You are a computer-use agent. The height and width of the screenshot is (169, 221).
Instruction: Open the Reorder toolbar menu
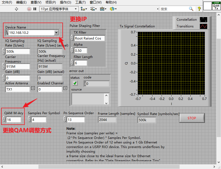pyautogui.click(x=113, y=9)
